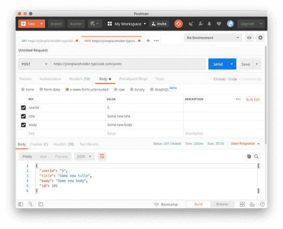Open the Pre-request Script tab
Viewport: 283px width, 229px height.
point(133,79)
